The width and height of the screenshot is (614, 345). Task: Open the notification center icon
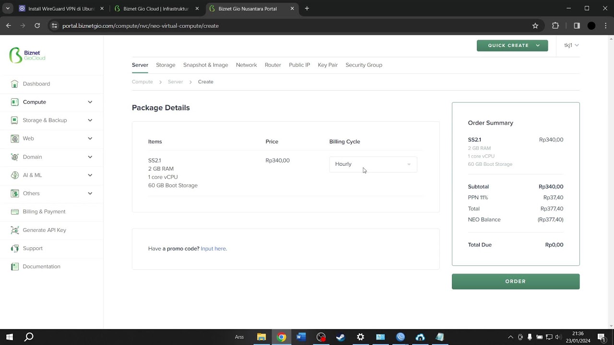pos(601,337)
